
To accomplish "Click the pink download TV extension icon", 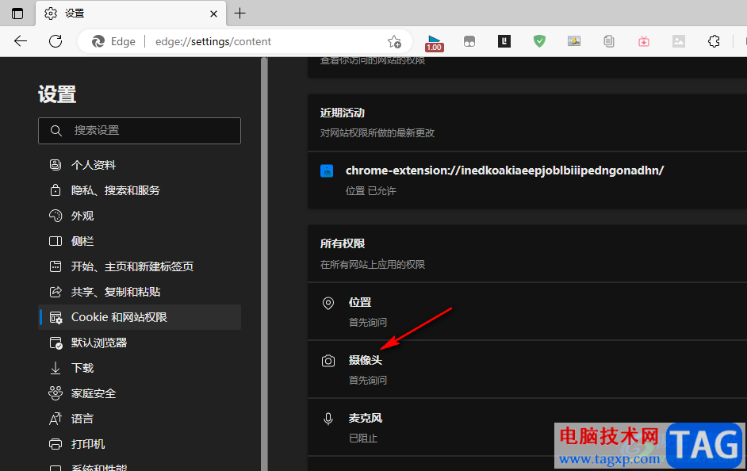I will pyautogui.click(x=644, y=41).
